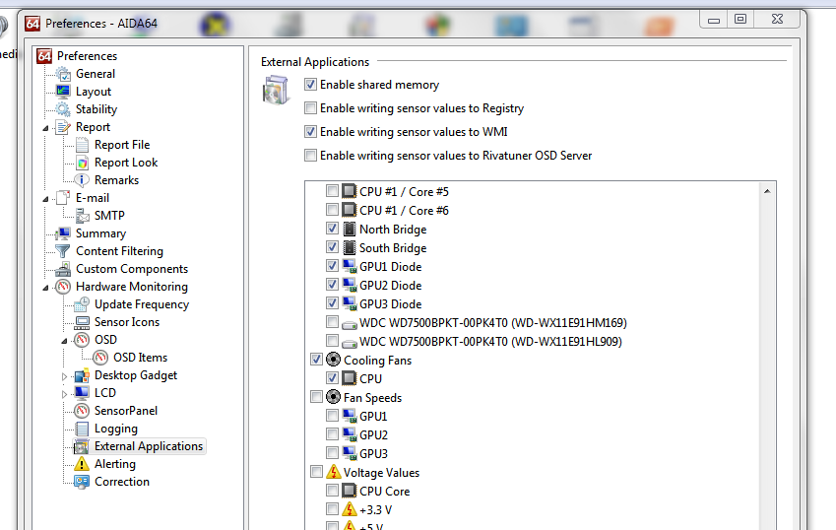Screen dimensions: 836x530
Task: Enable writing sensor values to Registry
Action: click(x=311, y=108)
